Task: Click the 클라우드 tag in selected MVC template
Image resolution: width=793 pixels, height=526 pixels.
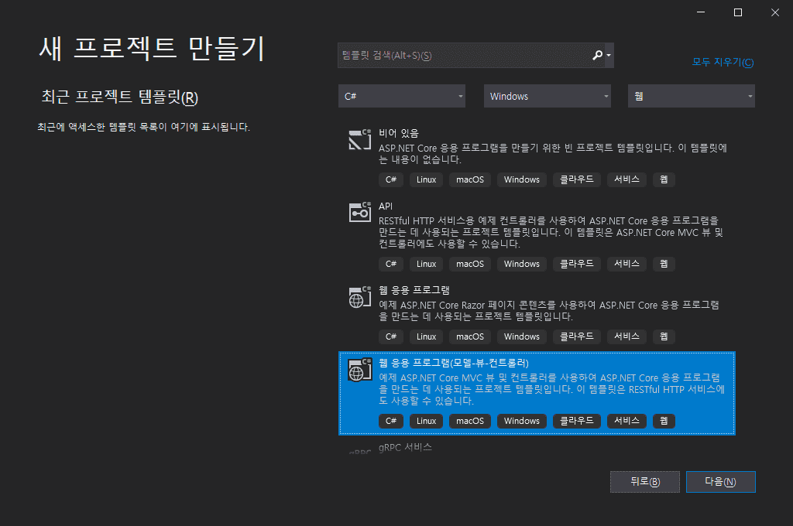Action: click(576, 421)
